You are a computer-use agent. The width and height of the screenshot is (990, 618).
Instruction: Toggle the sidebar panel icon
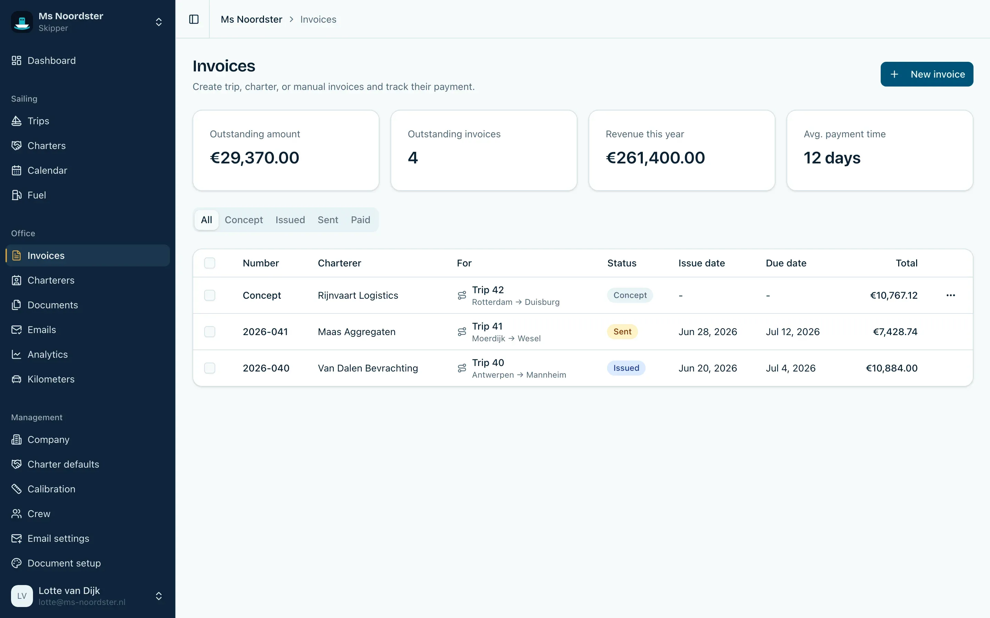pyautogui.click(x=194, y=19)
